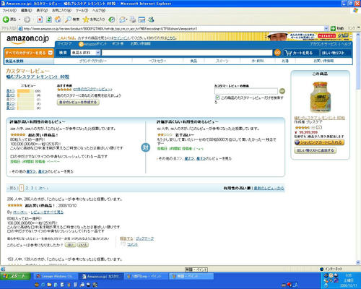Click the Windows Start button

[15, 276]
